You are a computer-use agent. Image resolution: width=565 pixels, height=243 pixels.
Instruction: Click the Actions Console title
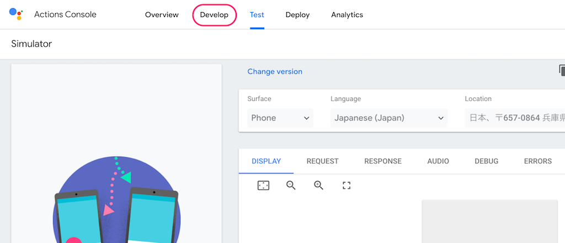click(65, 15)
